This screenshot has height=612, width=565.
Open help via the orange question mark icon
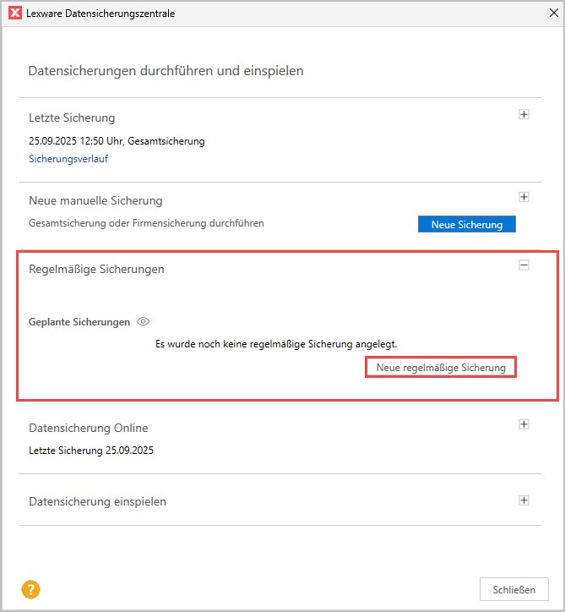point(31,589)
